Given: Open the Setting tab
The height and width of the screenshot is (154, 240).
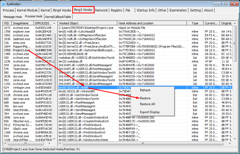Looking at the screenshot, I should [x=195, y=10].
